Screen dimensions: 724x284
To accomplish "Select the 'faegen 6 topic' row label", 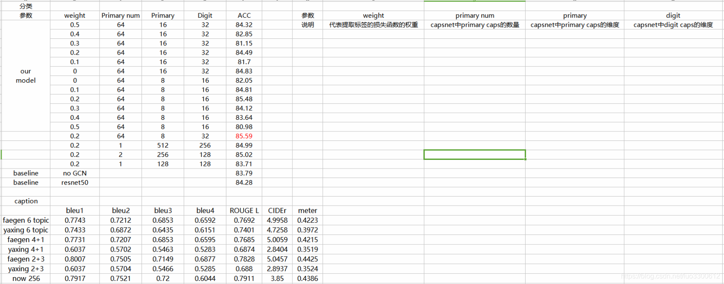I will [x=26, y=220].
